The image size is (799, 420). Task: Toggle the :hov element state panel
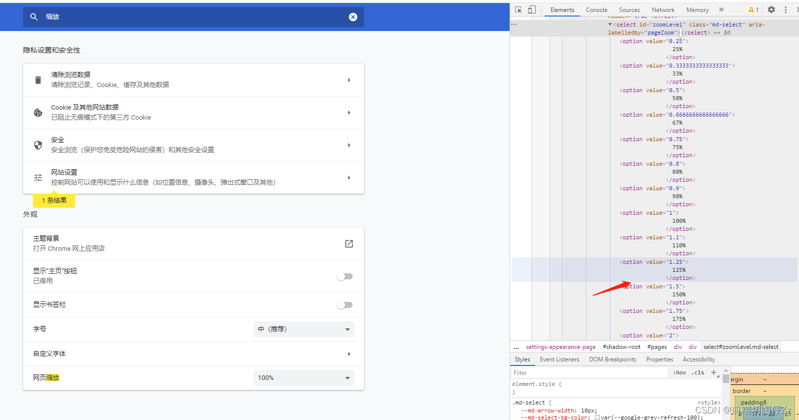[x=680, y=372]
